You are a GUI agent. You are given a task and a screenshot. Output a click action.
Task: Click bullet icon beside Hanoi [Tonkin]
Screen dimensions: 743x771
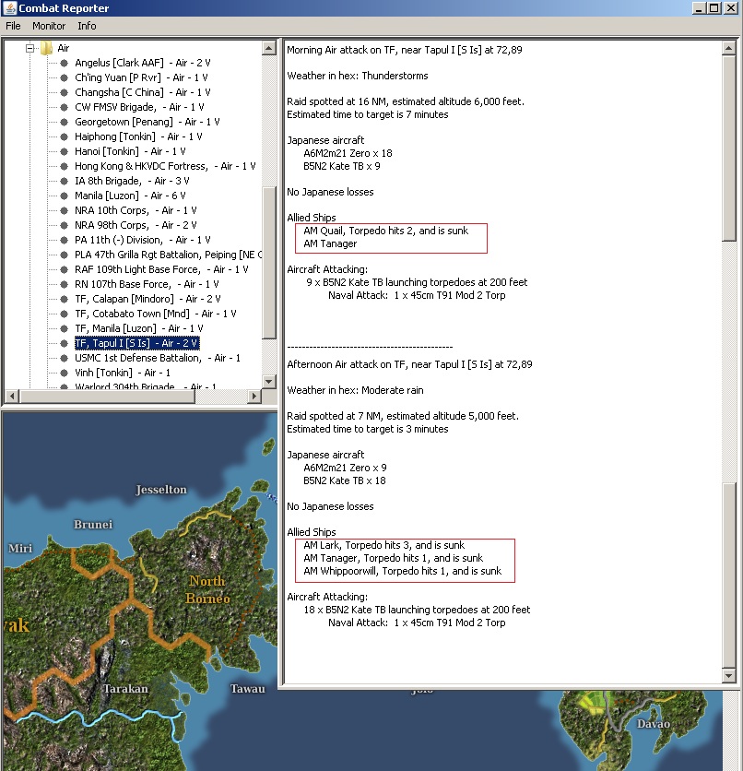click(64, 151)
